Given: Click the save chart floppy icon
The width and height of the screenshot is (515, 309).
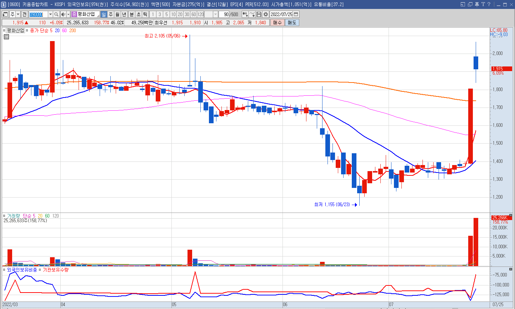Looking at the screenshot, I should tap(259, 14).
